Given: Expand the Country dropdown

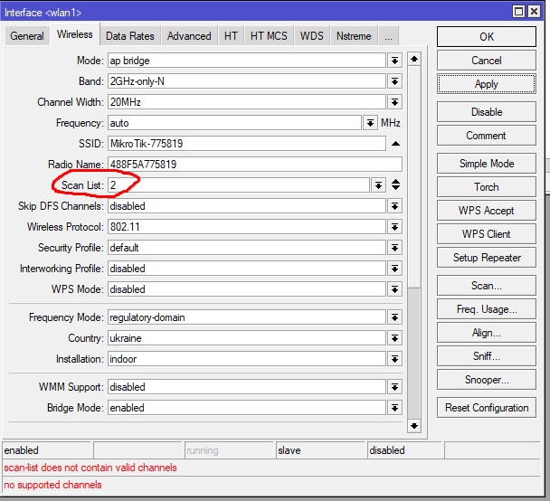Looking at the screenshot, I should (x=394, y=338).
